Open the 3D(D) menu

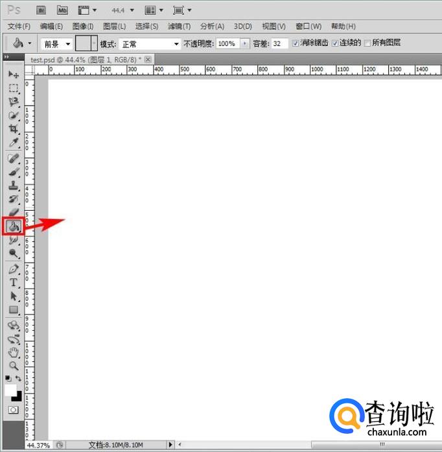(242, 26)
